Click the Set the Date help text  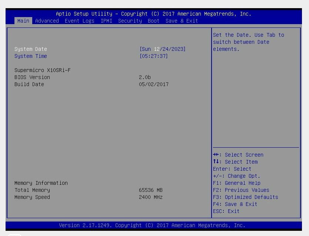click(x=248, y=42)
